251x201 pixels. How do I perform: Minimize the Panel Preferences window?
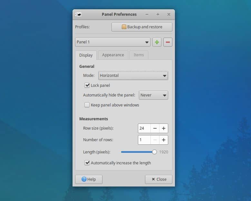coord(147,14)
